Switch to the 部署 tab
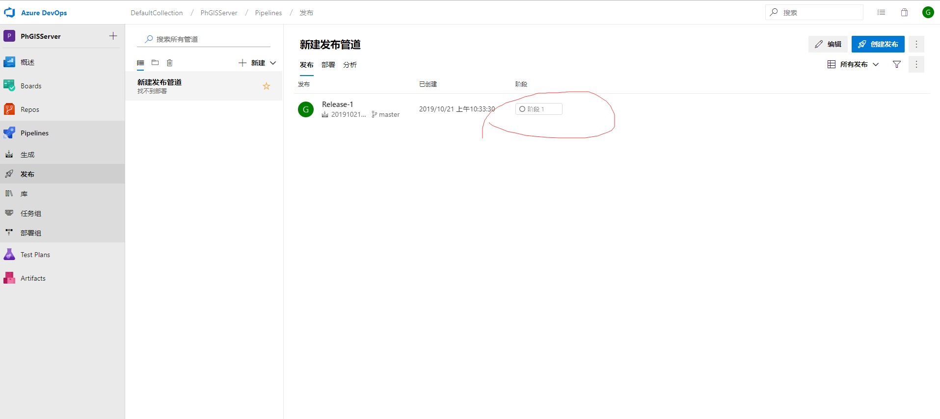This screenshot has height=419, width=940. pos(328,65)
